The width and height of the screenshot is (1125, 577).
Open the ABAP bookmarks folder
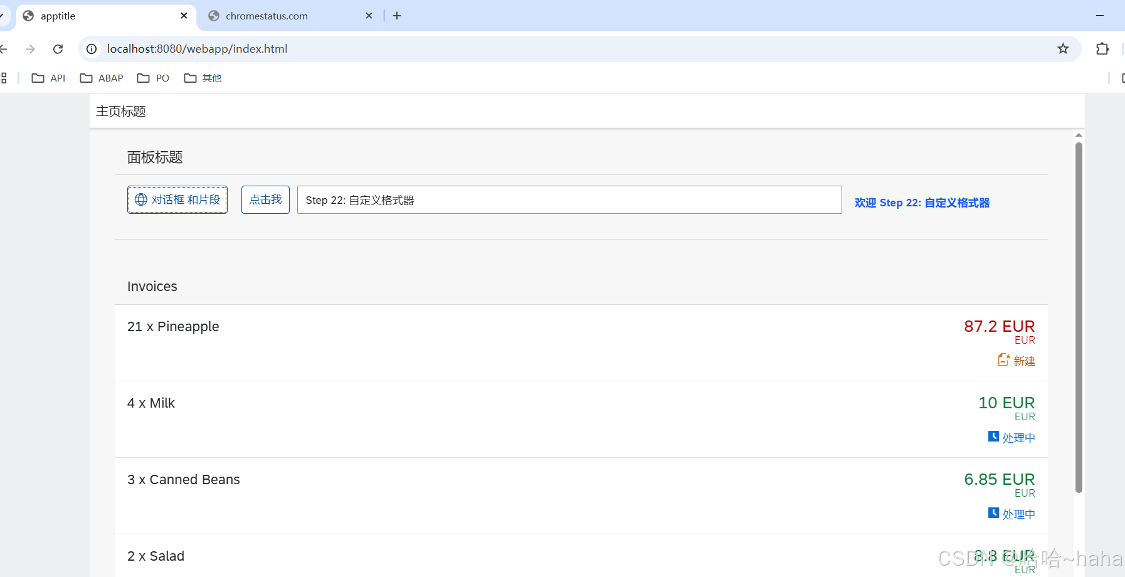(x=101, y=78)
